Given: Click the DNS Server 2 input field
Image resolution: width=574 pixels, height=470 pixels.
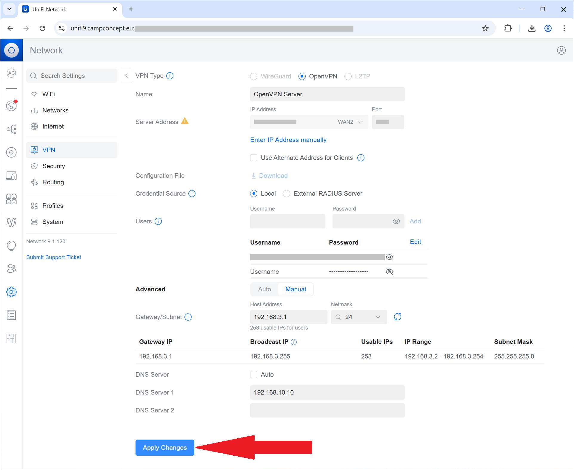Looking at the screenshot, I should pyautogui.click(x=327, y=410).
